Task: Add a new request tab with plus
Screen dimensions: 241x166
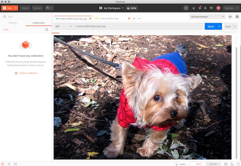Action: [x=134, y=19]
